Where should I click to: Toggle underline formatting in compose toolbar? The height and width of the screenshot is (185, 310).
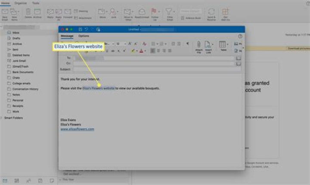107,51
